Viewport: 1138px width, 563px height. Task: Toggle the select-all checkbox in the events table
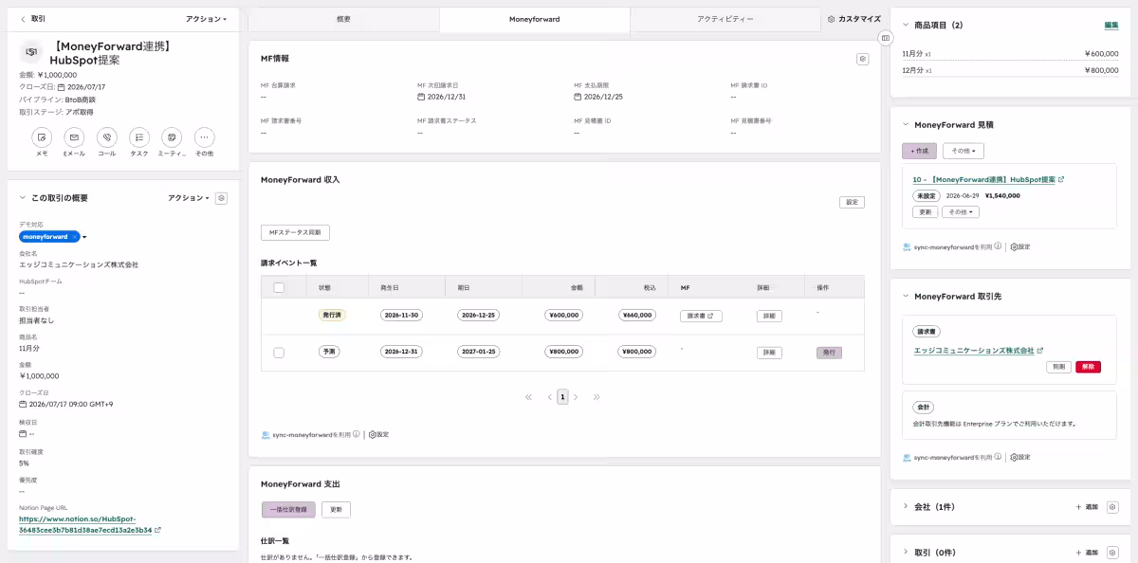279,287
